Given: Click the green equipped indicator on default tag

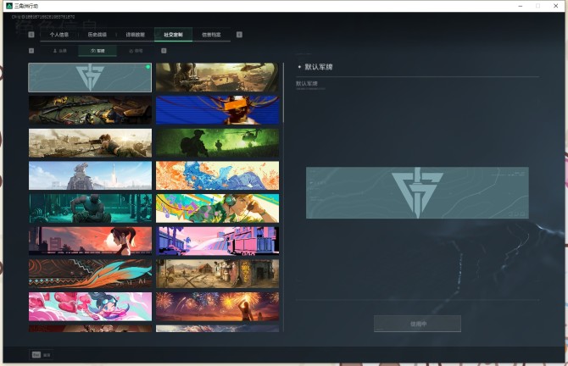Looking at the screenshot, I should tap(148, 67).
